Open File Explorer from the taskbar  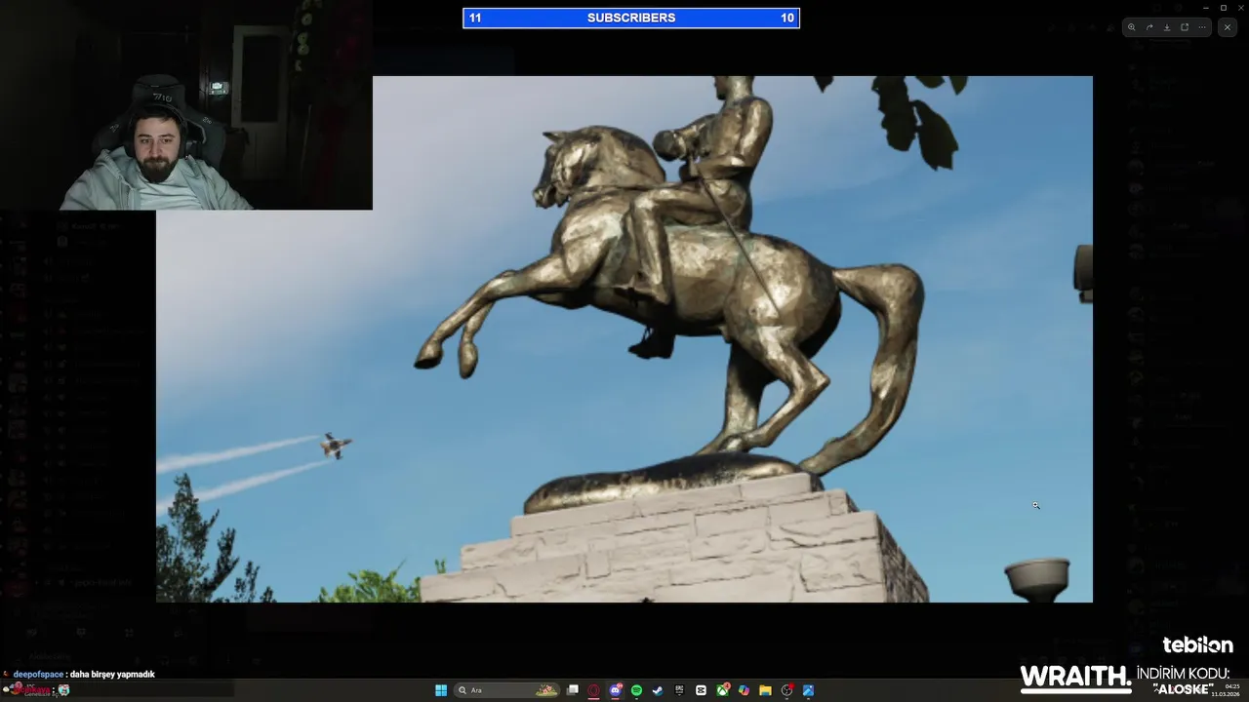(765, 690)
